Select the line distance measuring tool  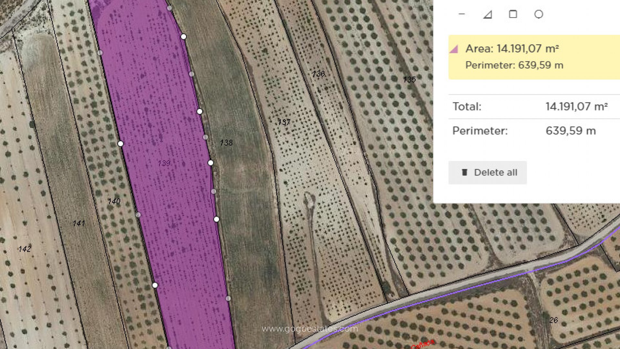[x=461, y=14]
